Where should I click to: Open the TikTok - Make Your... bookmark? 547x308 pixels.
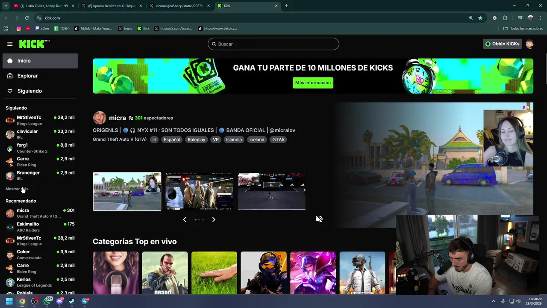click(x=93, y=29)
